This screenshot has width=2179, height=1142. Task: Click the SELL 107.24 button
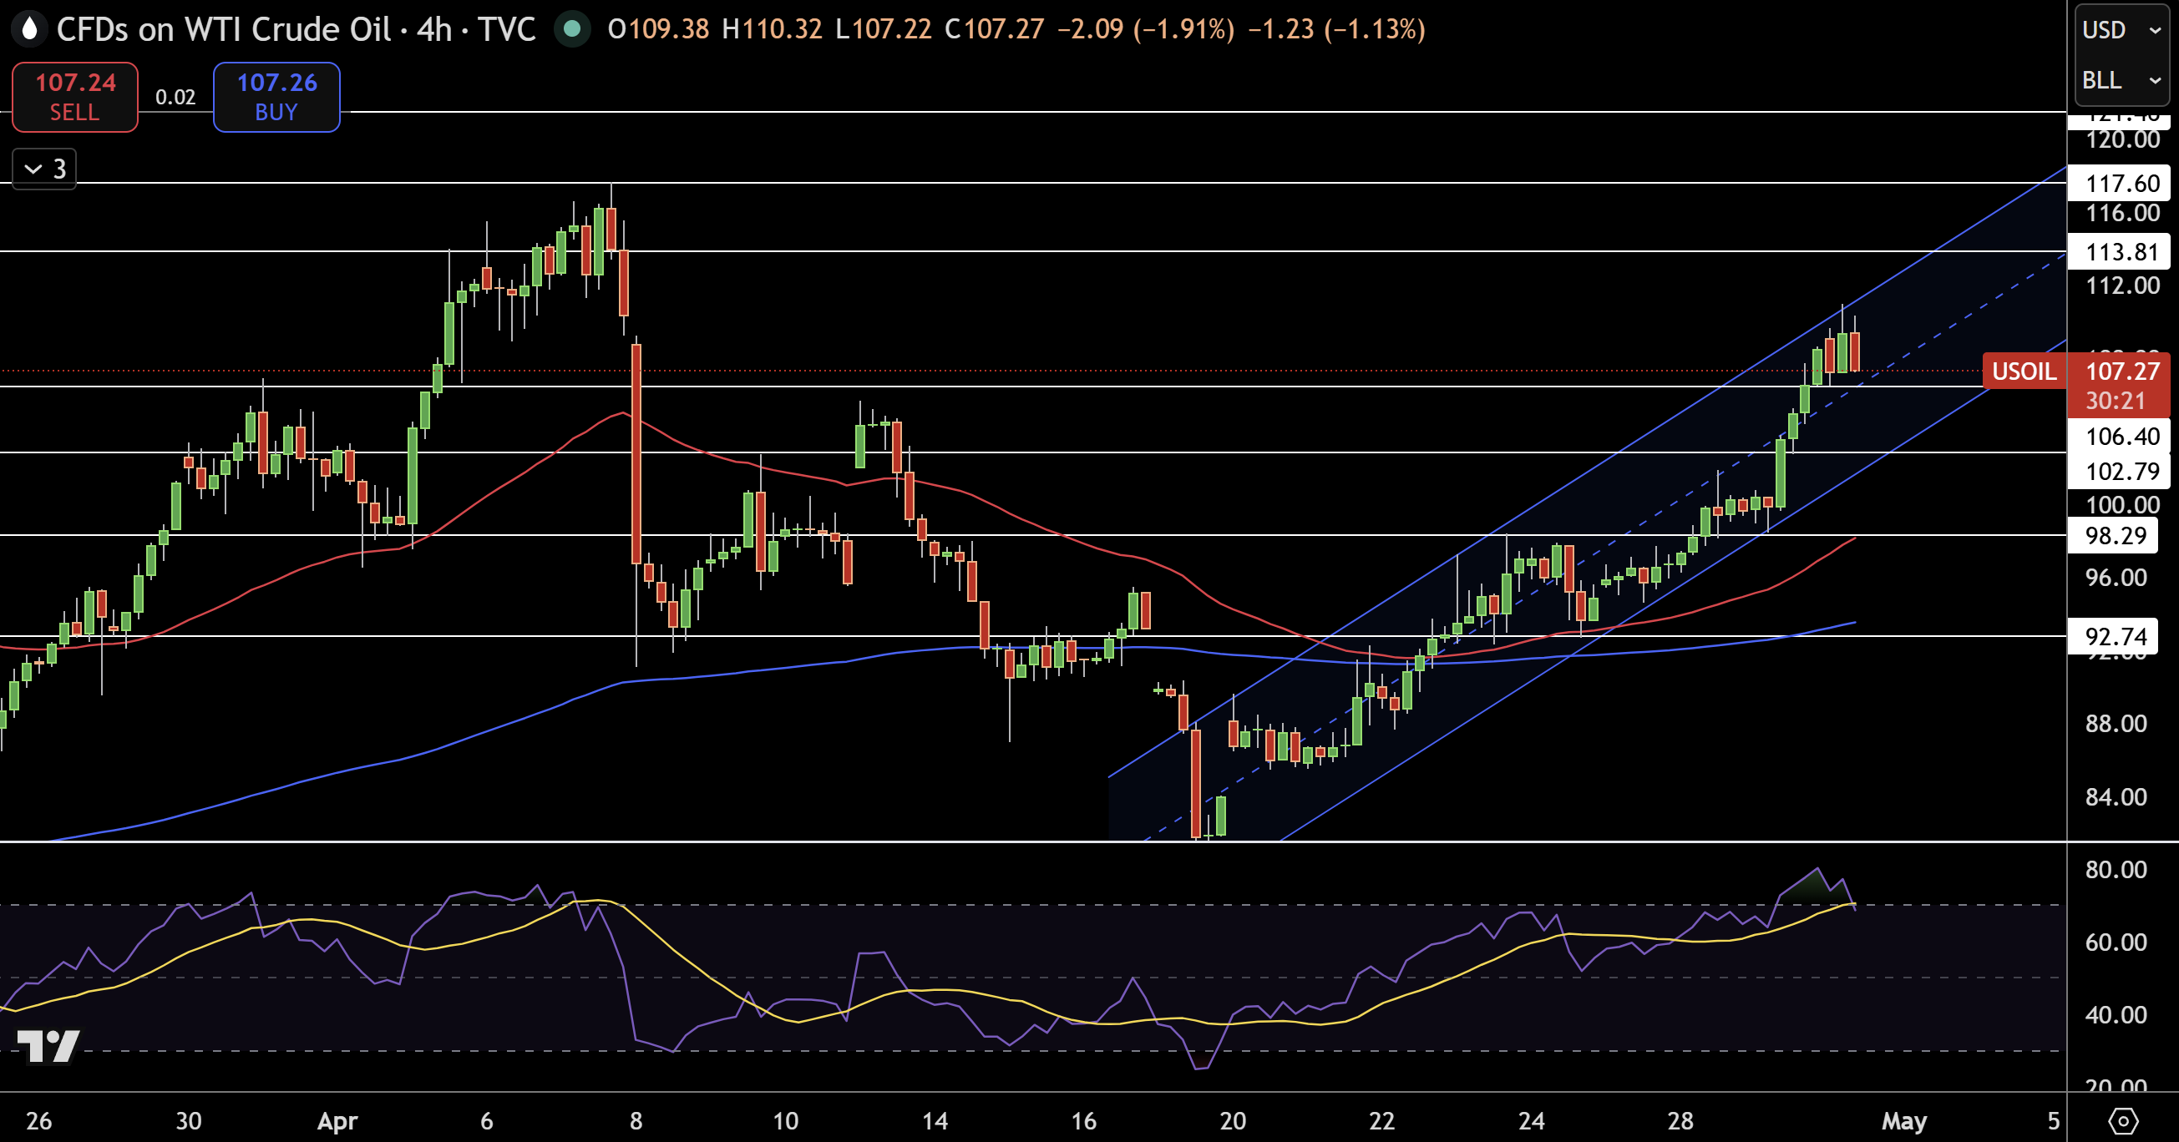point(75,97)
